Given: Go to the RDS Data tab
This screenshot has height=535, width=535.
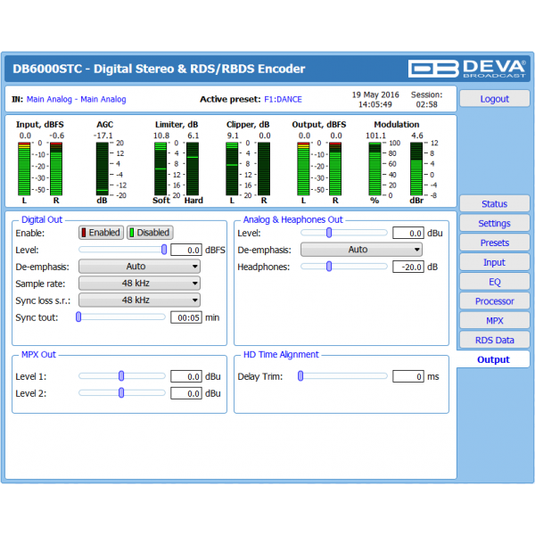Looking at the screenshot, I should (x=494, y=341).
